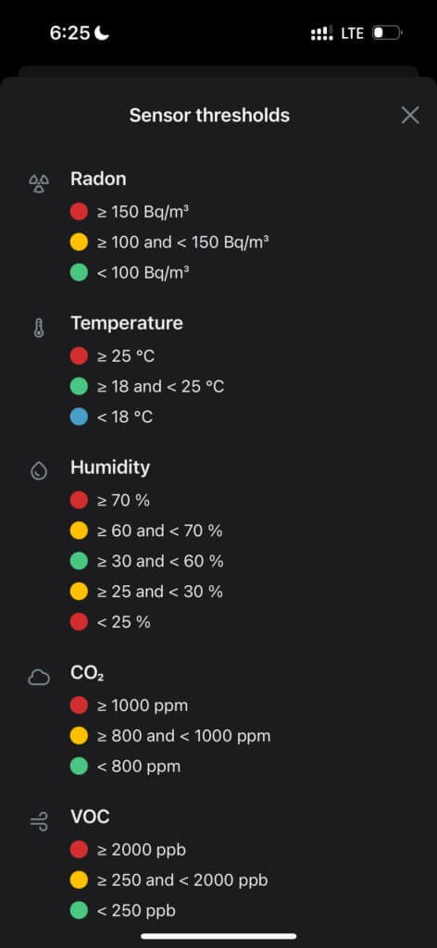Tap the VOC wind icon
437x948 pixels.
39,822
